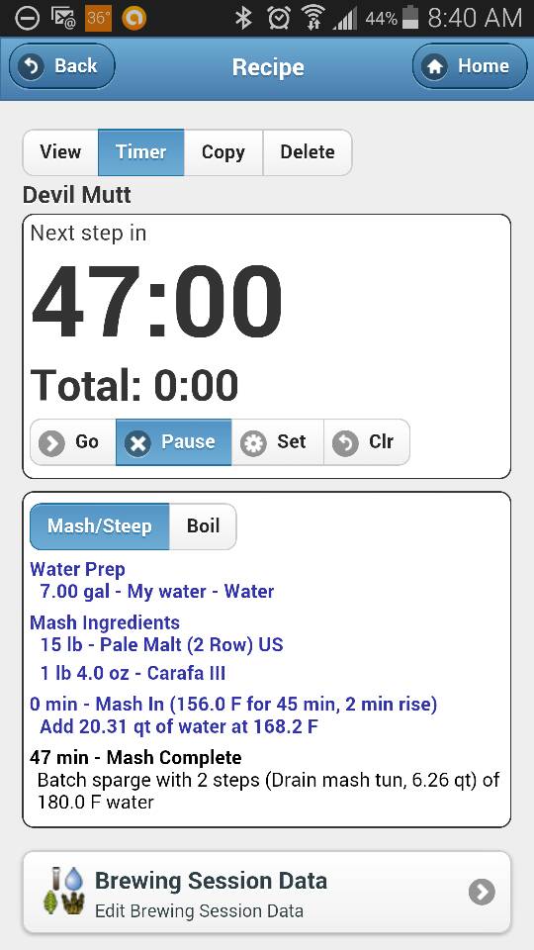Tap the Bluetooth status bar icon

[244, 19]
